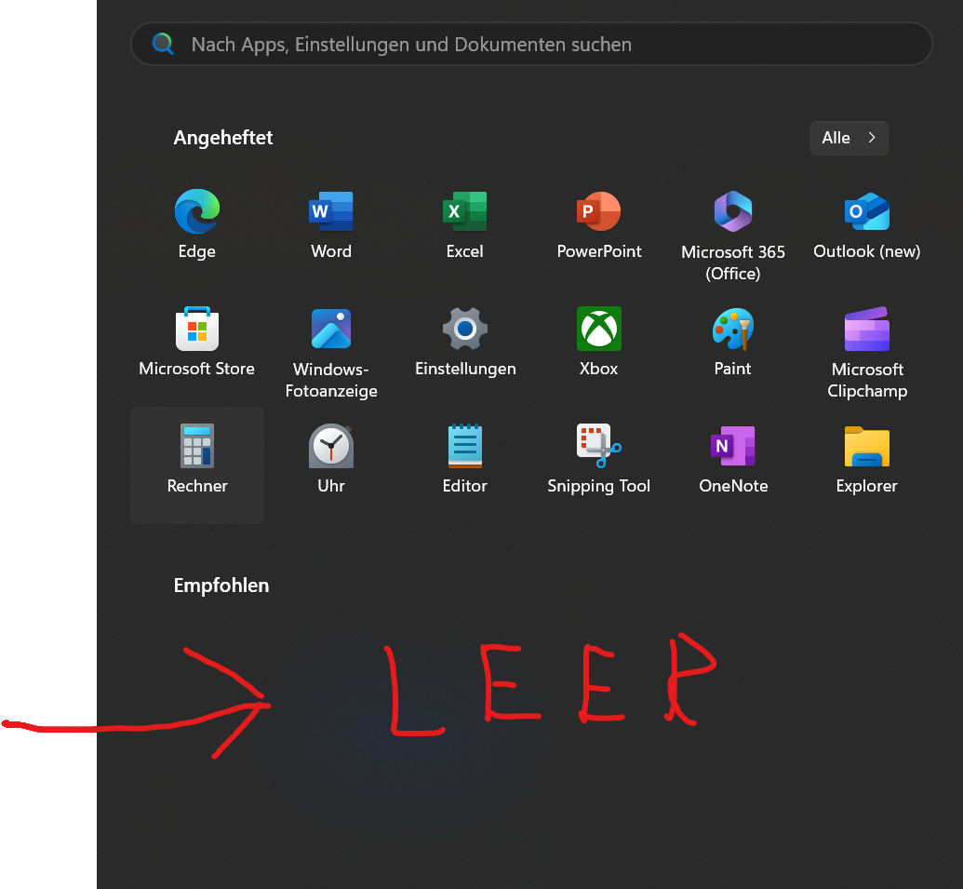Screen dimensions: 963x889
Task: Open the Explorer file manager
Action: pos(866,459)
